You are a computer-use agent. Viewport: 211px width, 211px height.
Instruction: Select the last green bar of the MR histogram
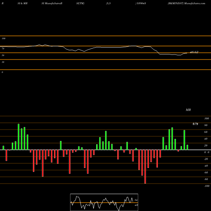187,147
